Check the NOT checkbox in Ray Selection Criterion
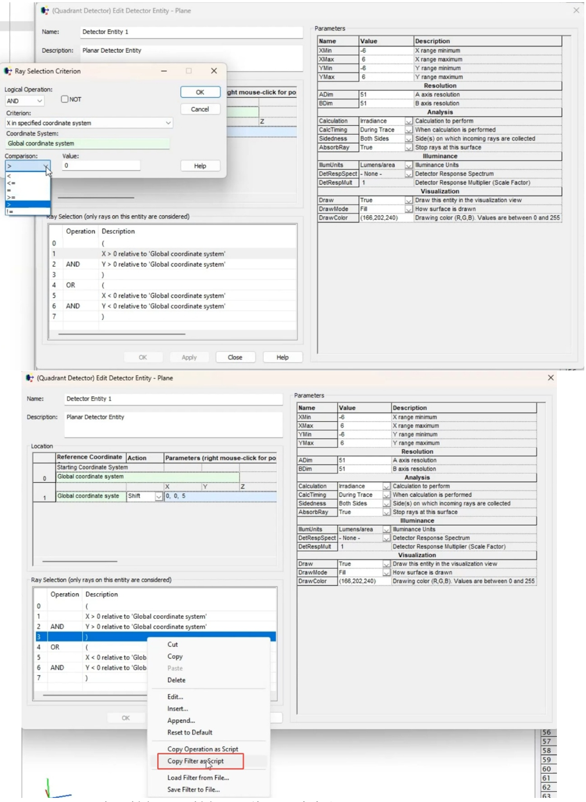This screenshot has width=586, height=802. point(65,99)
